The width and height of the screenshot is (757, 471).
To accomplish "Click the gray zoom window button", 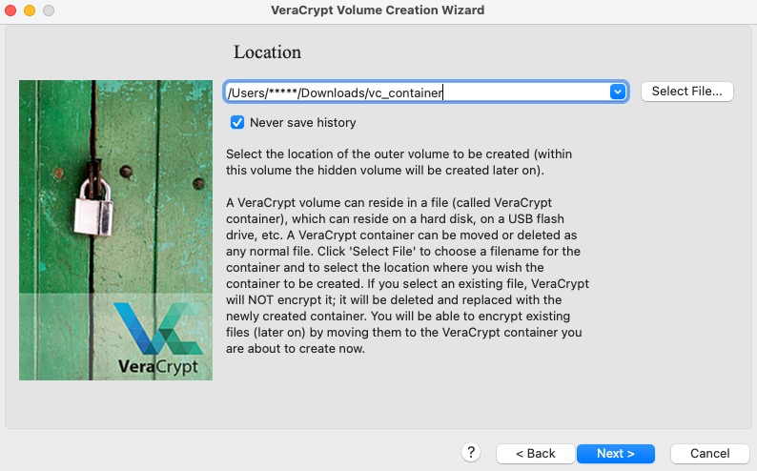I will 49,10.
